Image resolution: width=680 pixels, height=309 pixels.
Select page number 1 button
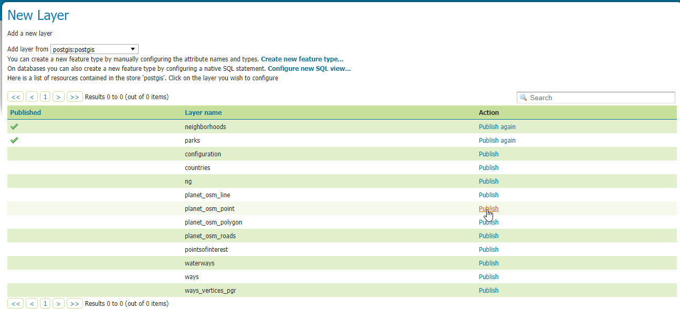click(x=45, y=97)
